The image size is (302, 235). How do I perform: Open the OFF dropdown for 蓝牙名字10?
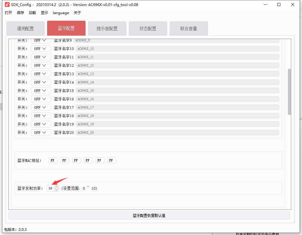point(41,48)
